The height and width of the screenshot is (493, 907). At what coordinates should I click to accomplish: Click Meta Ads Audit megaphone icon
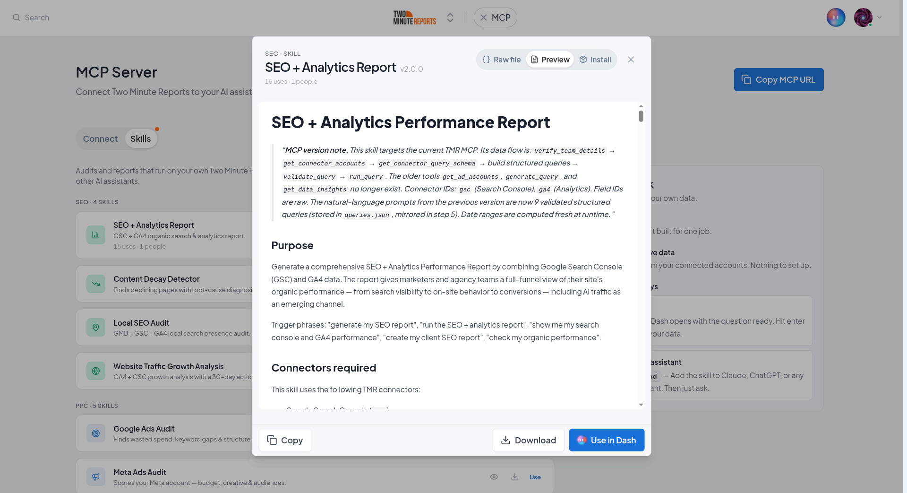(x=96, y=477)
